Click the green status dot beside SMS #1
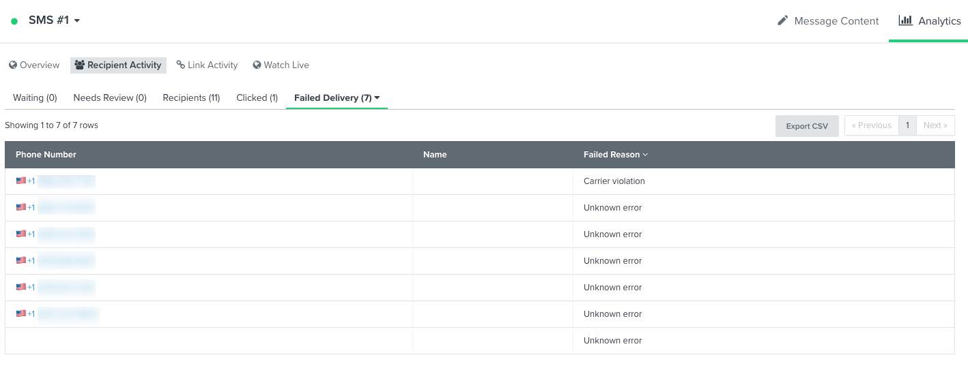Image resolution: width=968 pixels, height=368 pixels. coord(14,21)
